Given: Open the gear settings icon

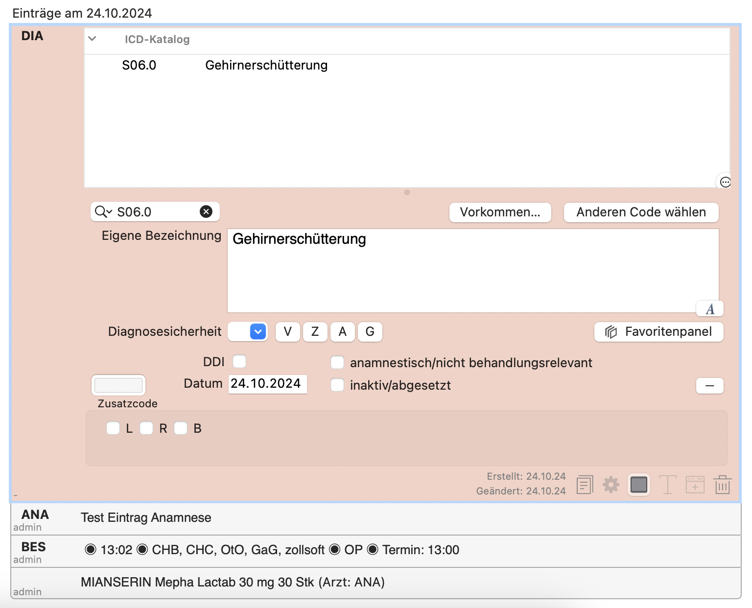Looking at the screenshot, I should click(x=611, y=485).
